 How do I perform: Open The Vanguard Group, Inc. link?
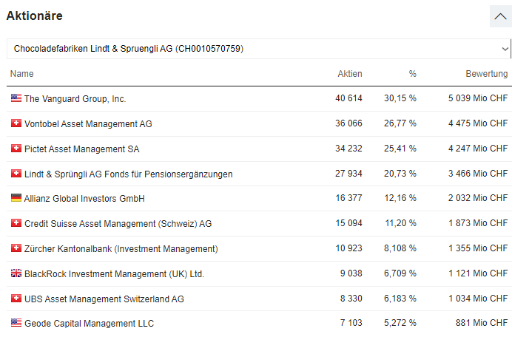[x=75, y=98]
